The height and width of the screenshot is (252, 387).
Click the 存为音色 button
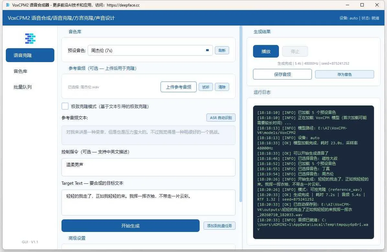[x=345, y=74]
